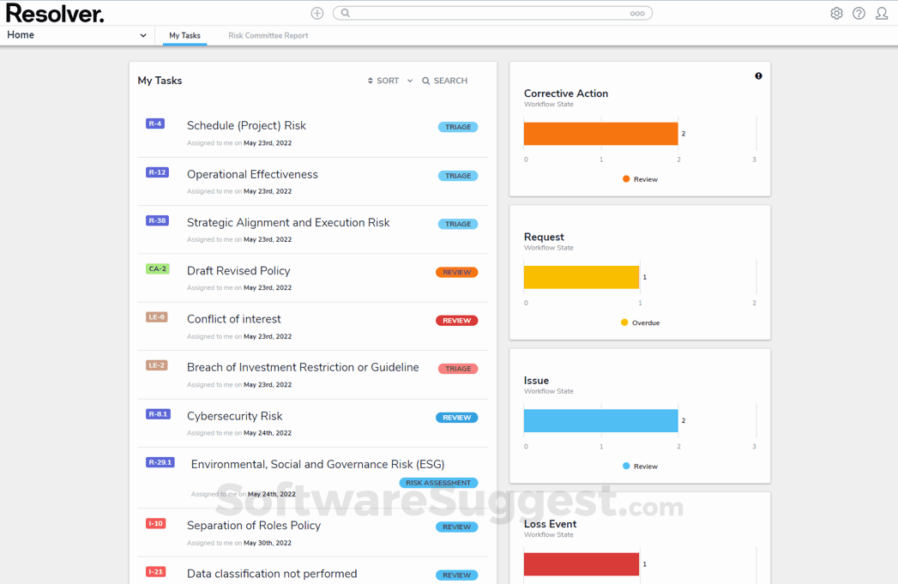Click the I-10 task badge
The height and width of the screenshot is (584, 898).
click(156, 523)
